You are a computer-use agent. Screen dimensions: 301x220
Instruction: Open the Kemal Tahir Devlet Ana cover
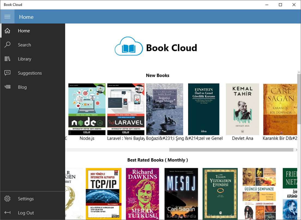(242, 109)
